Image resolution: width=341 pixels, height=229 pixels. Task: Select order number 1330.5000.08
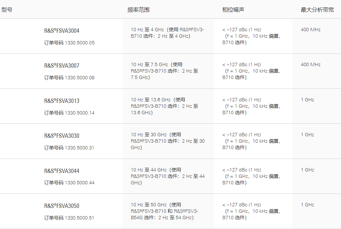coord(80,78)
